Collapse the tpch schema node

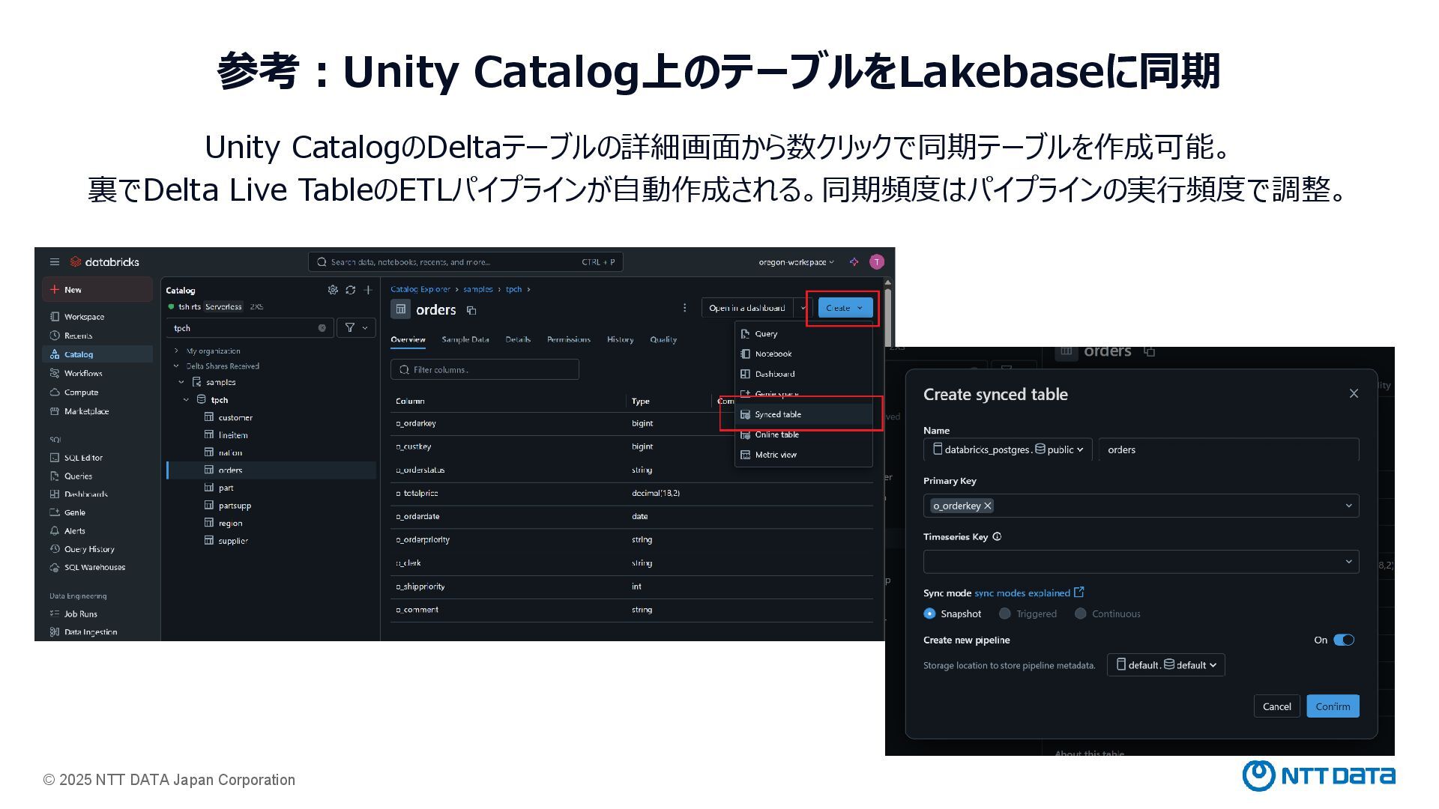tap(187, 400)
